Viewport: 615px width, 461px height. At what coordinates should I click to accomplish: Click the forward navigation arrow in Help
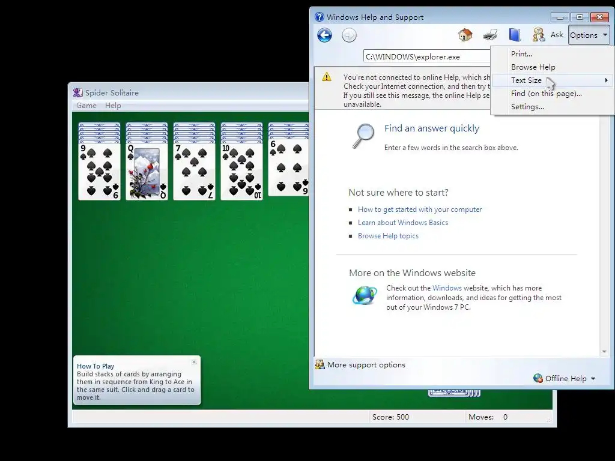click(349, 35)
